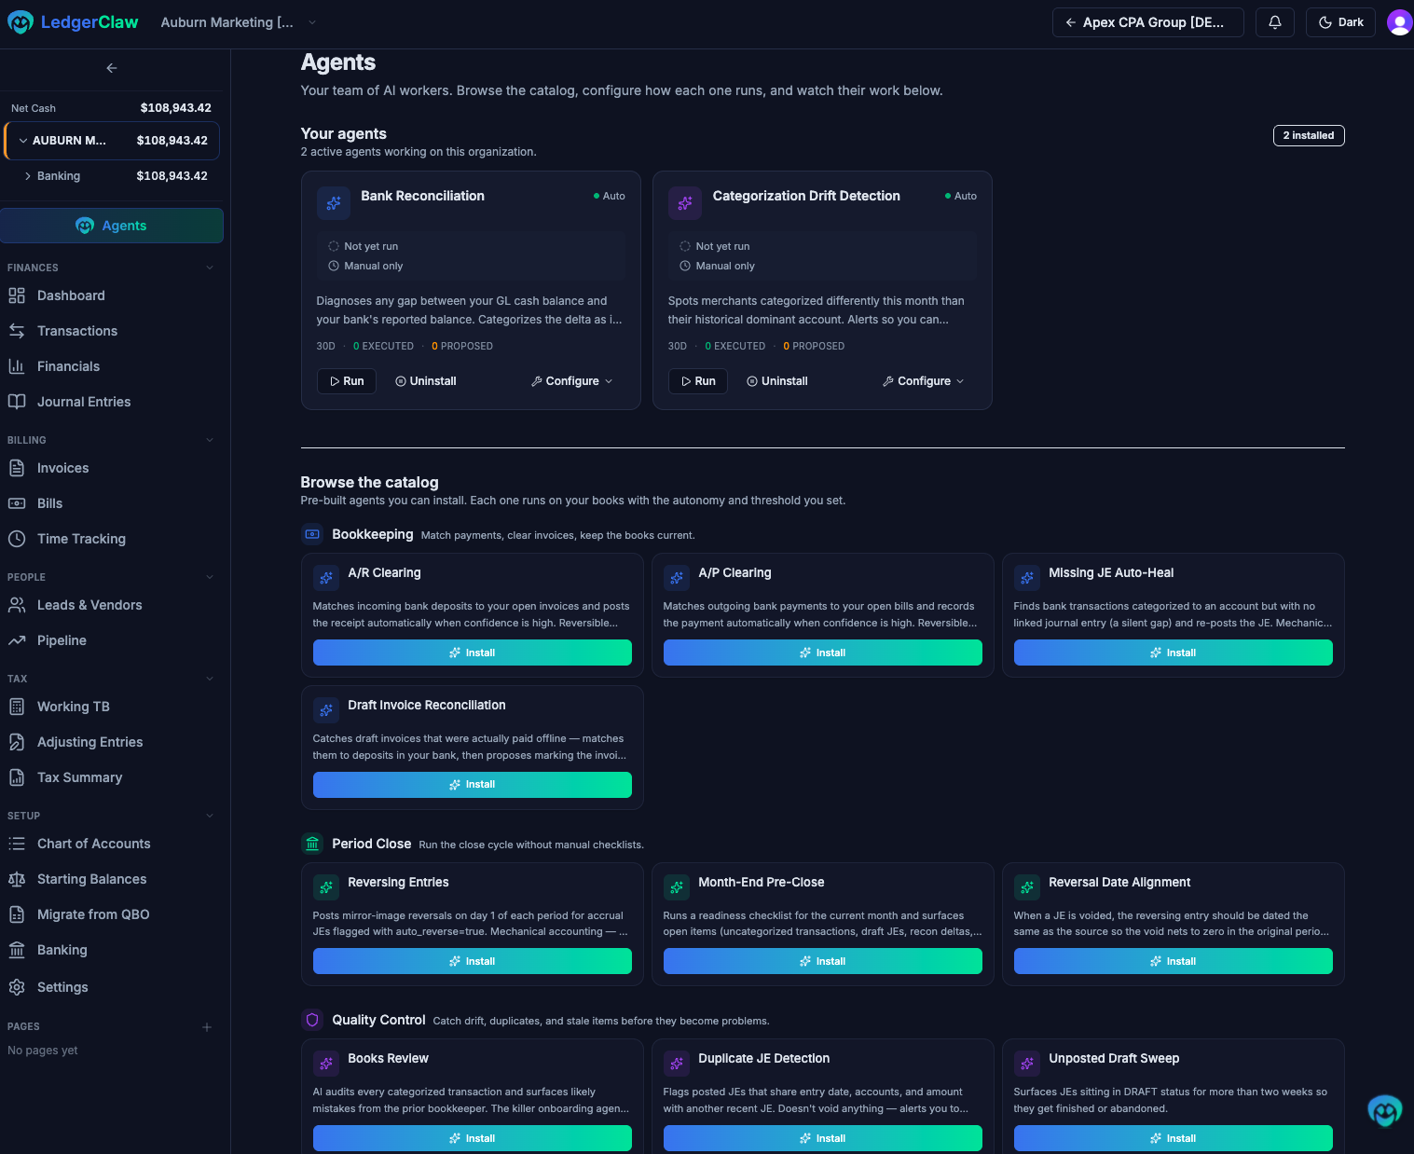1414x1154 pixels.
Task: Collapse the TAX section
Action: (210, 679)
